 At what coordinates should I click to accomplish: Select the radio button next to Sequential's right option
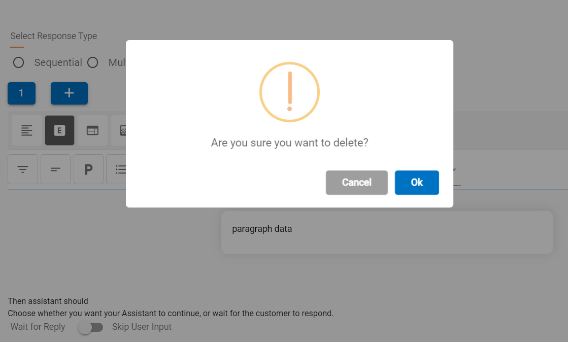(x=92, y=62)
